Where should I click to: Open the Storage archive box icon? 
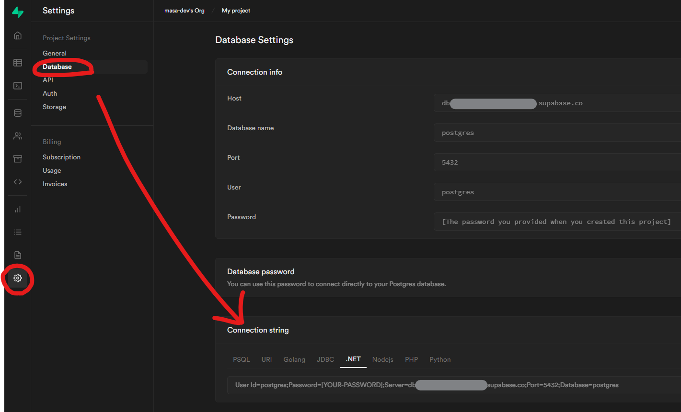click(18, 159)
